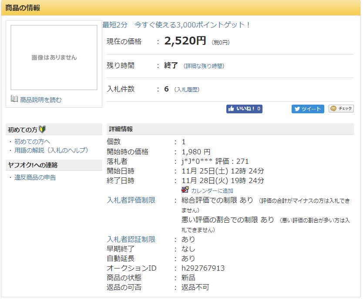View 詳細な残り時間 details
The width and height of the screenshot is (363, 299).
204,66
